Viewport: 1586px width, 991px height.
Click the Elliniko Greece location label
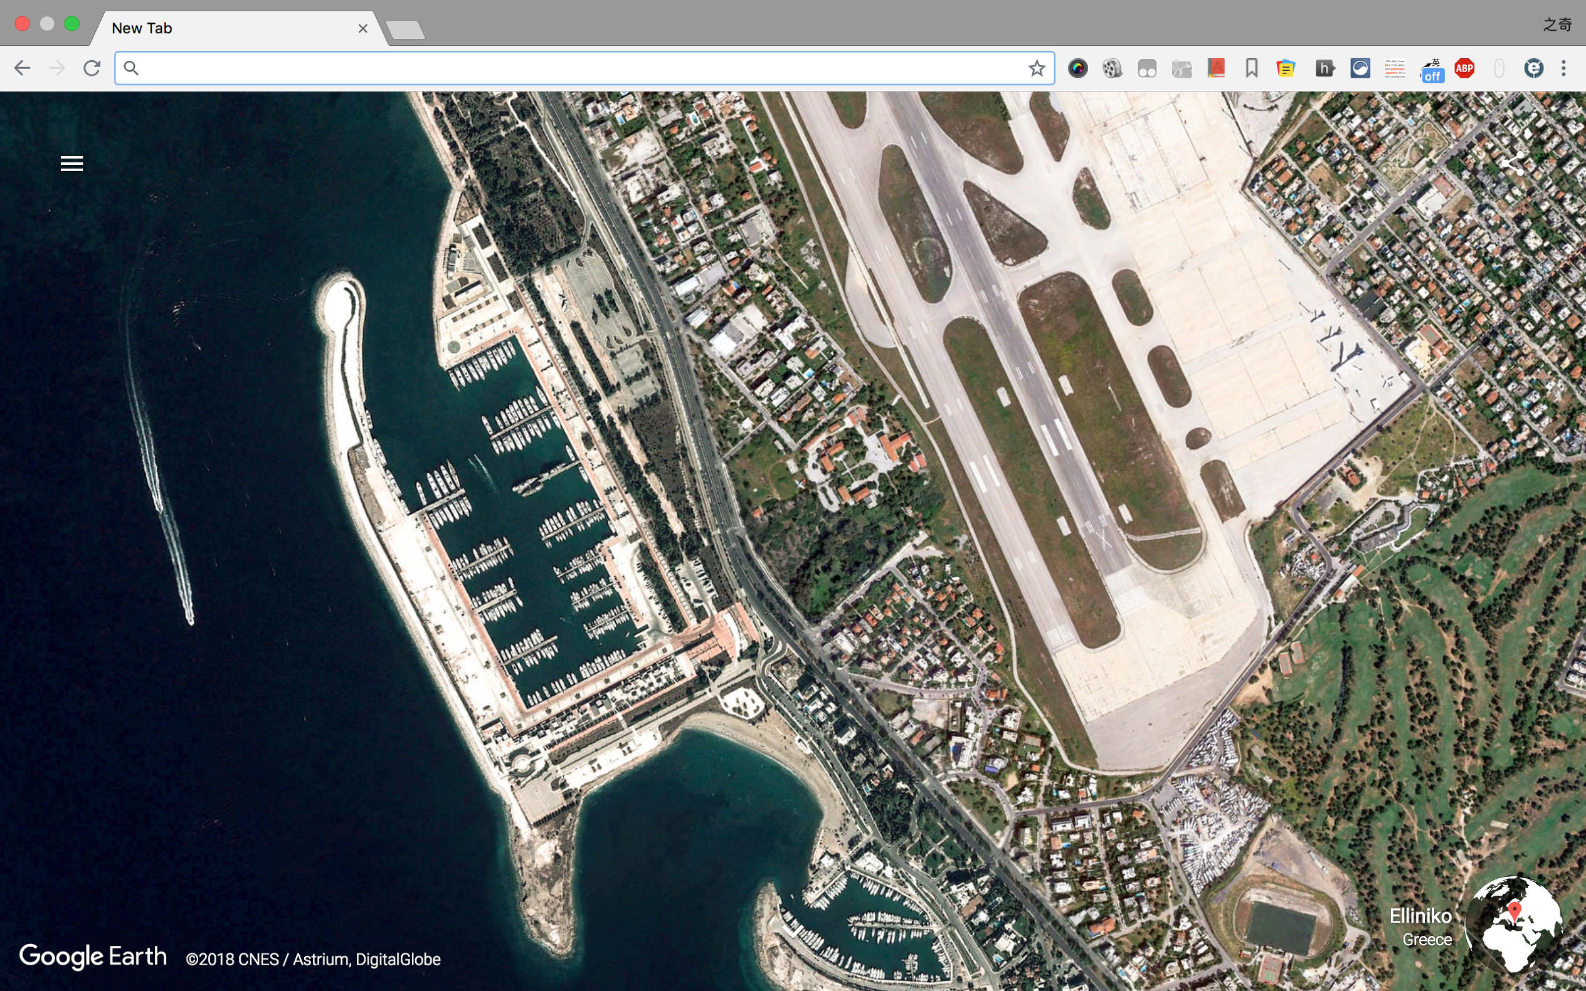pyautogui.click(x=1420, y=927)
